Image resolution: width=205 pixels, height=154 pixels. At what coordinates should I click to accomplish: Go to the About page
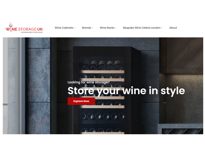click(x=173, y=28)
